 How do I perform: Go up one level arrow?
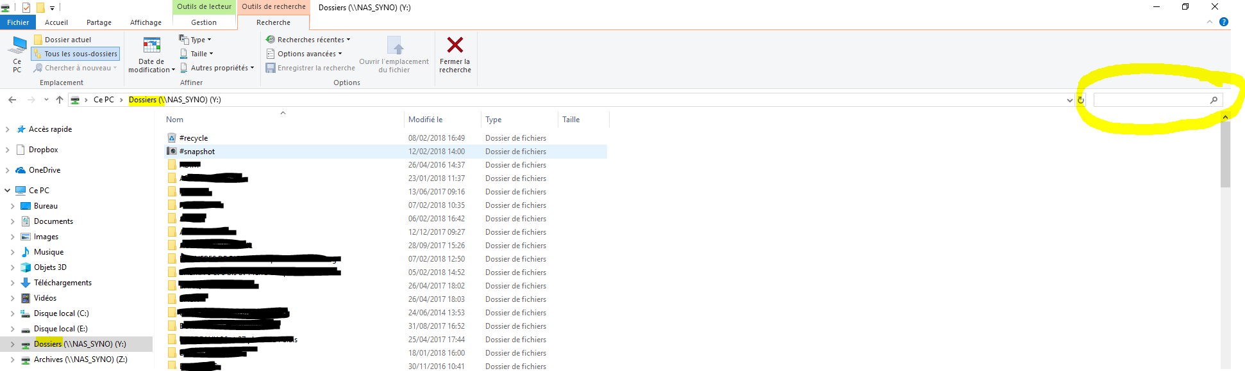tap(60, 100)
